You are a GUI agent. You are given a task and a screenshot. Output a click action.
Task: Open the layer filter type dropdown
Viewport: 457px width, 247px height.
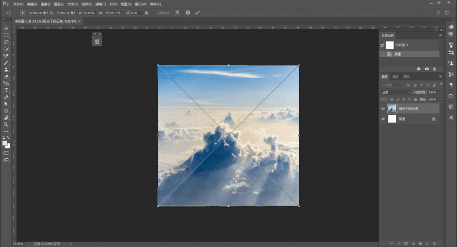tap(392, 85)
